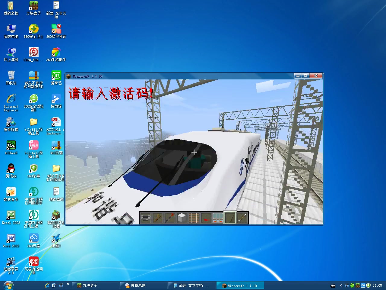This screenshot has height=290, width=386.
Task: Select the arrow item in the hotbar
Action: pyautogui.click(x=242, y=218)
